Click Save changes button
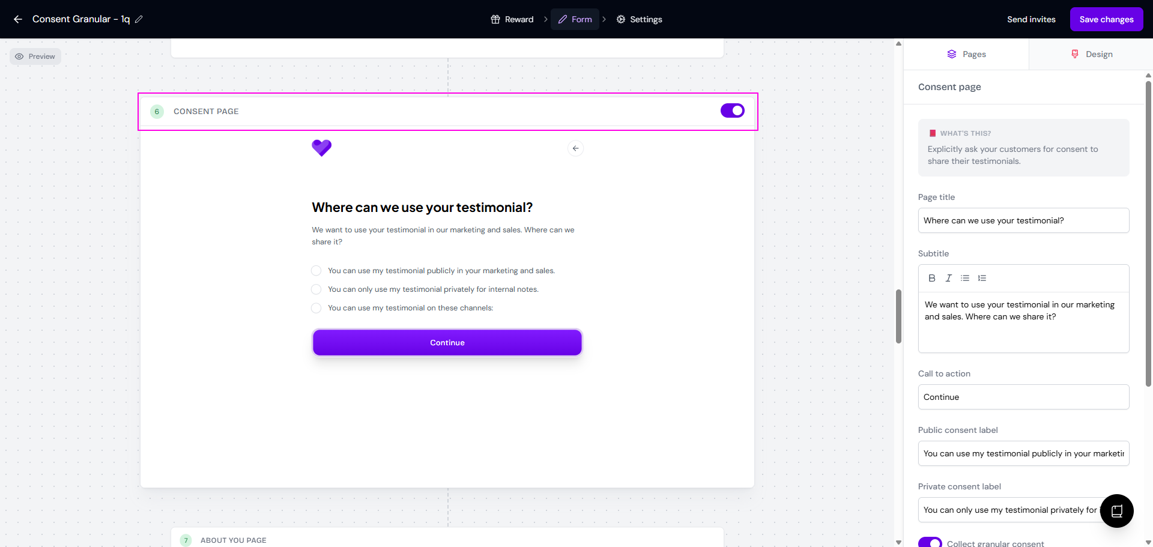This screenshot has height=547, width=1153. pyautogui.click(x=1106, y=19)
